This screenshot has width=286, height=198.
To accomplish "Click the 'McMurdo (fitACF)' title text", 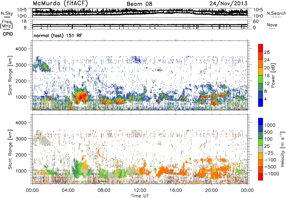I will coord(60,4).
